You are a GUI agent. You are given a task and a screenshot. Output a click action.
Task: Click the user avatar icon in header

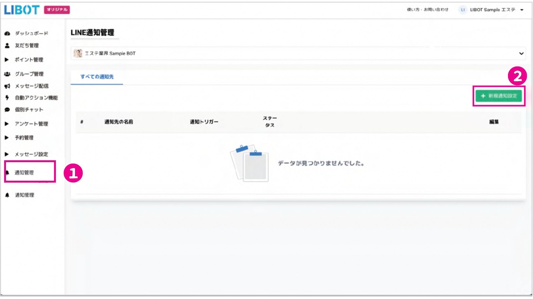462,10
